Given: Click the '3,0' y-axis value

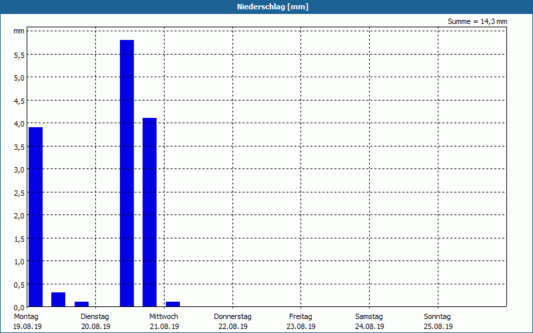Looking at the screenshot, I should pos(19,170).
